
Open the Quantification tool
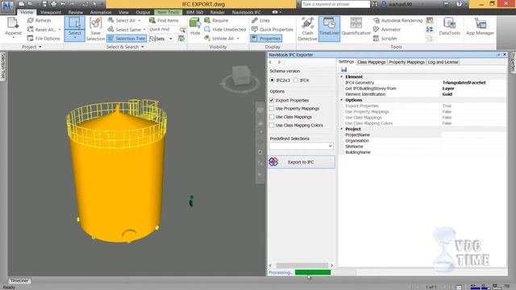tap(356, 27)
